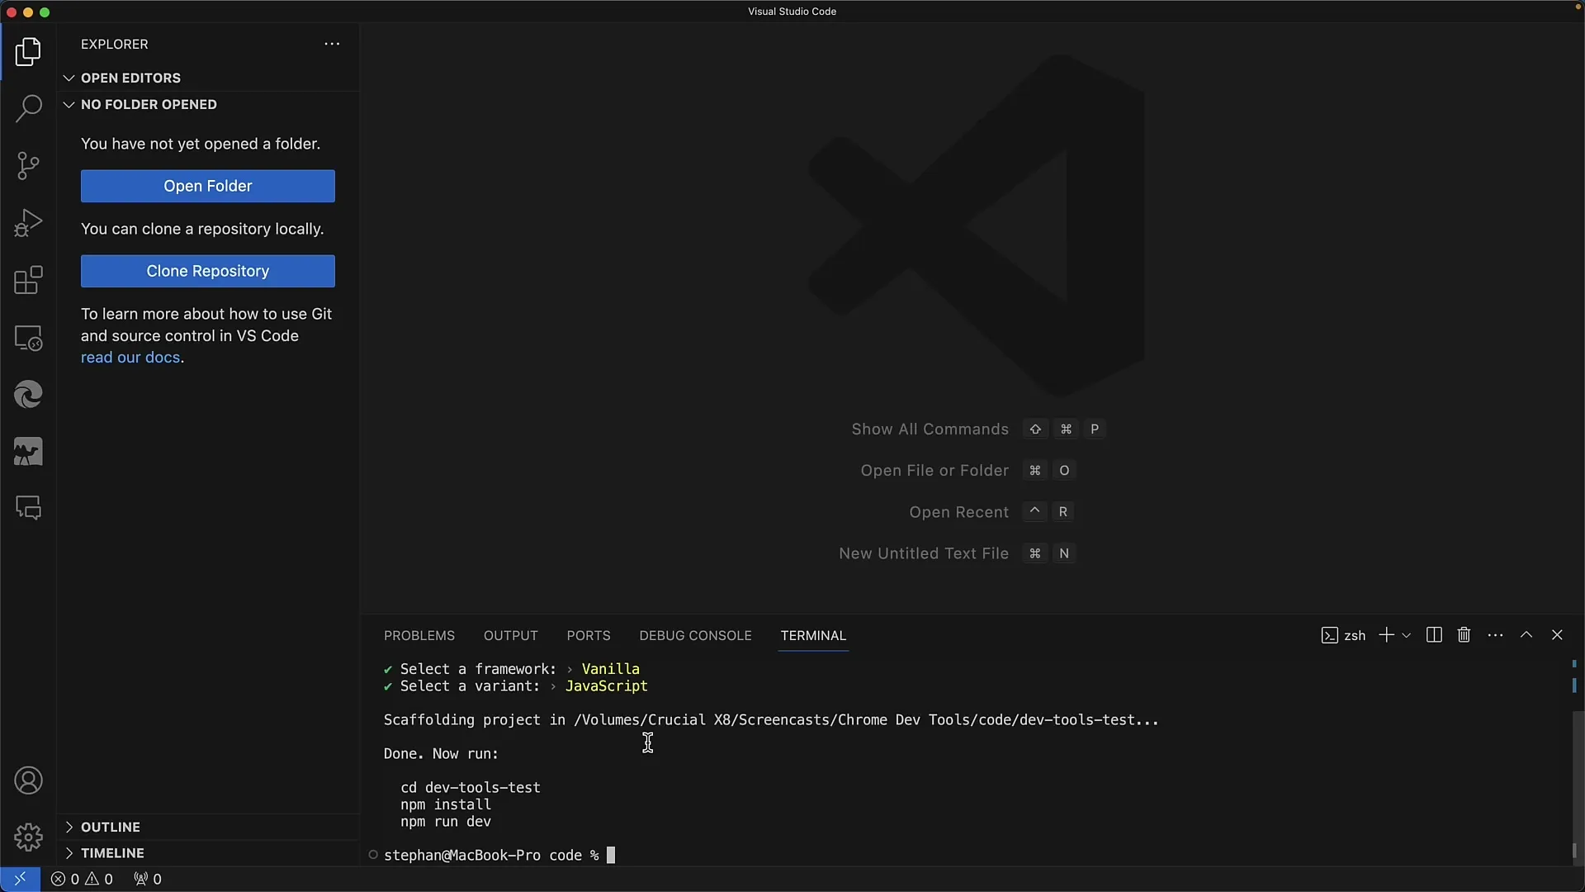Viewport: 1585px width, 892px height.
Task: Switch to the Problems tab
Action: pos(419,635)
